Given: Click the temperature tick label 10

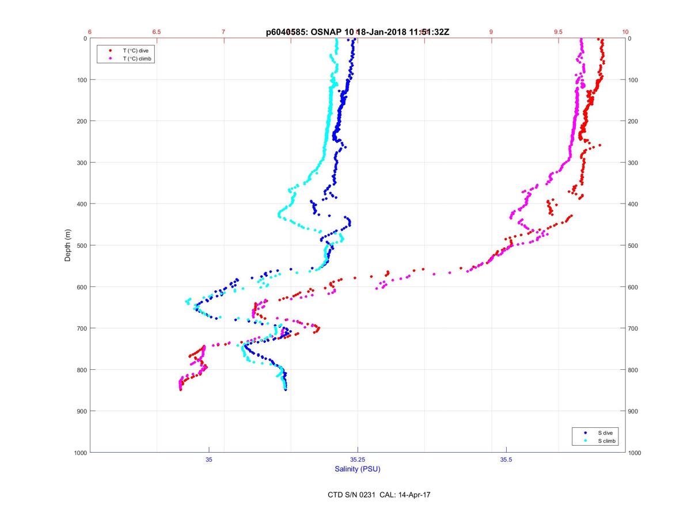Looking at the screenshot, I should (625, 32).
